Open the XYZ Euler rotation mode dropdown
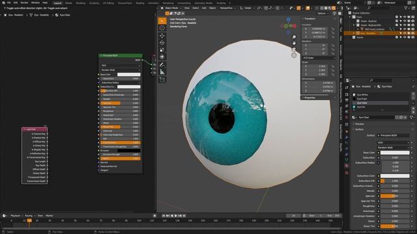The width and height of the screenshot is (417, 234). coord(319,58)
